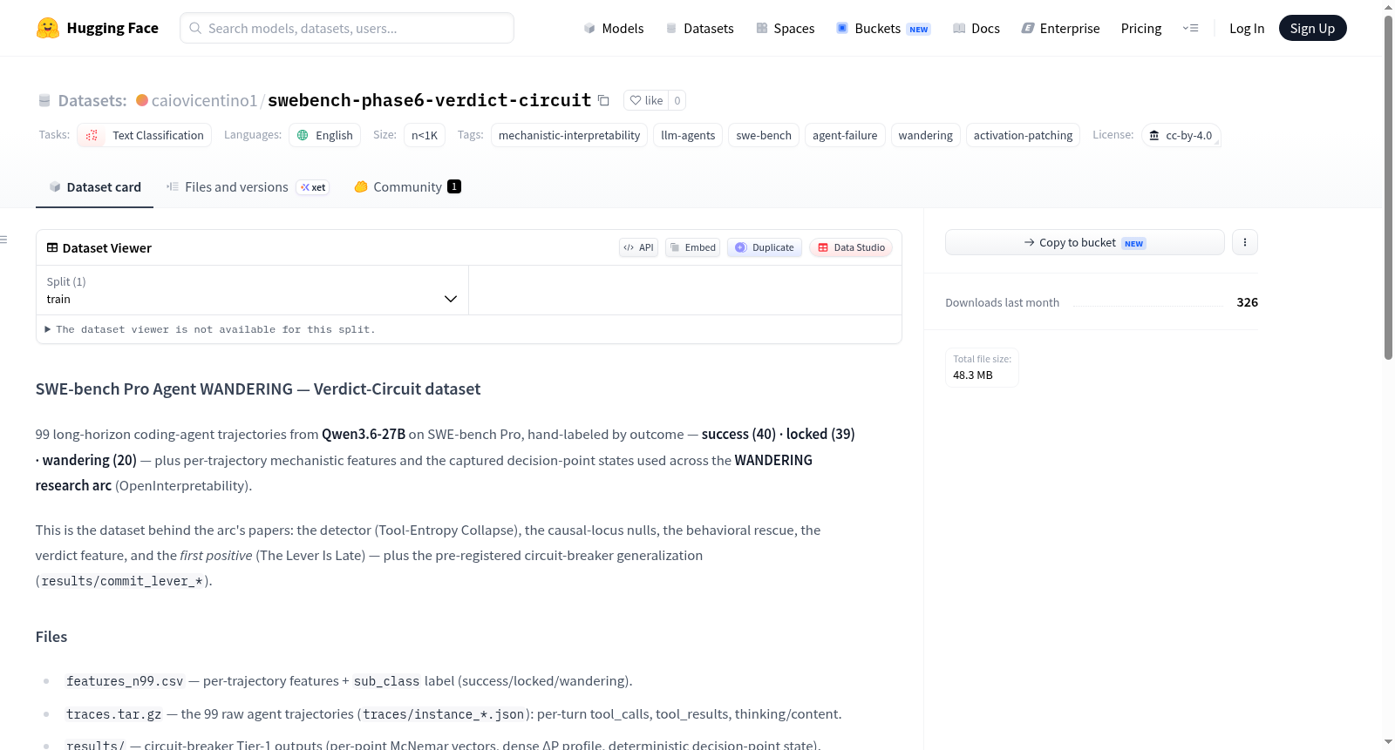Open the cc-by-4.0 license tag
Viewport: 1395px width, 750px height.
[x=1181, y=135]
